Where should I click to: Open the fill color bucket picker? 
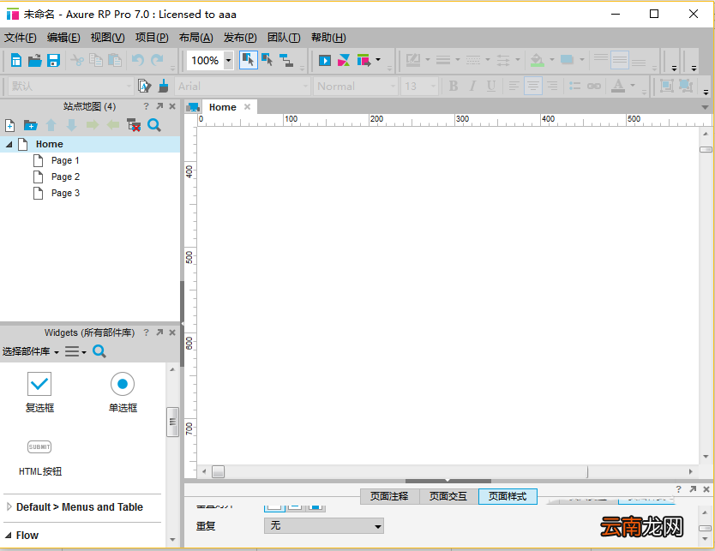pos(538,60)
